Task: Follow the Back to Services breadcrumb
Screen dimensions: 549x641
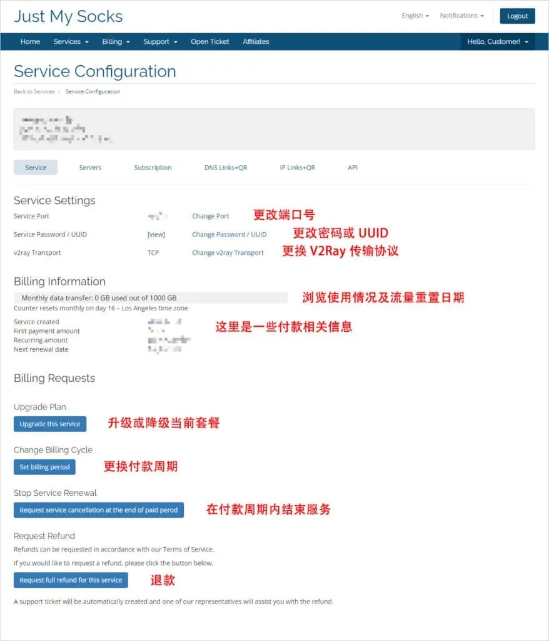Action: click(x=34, y=91)
